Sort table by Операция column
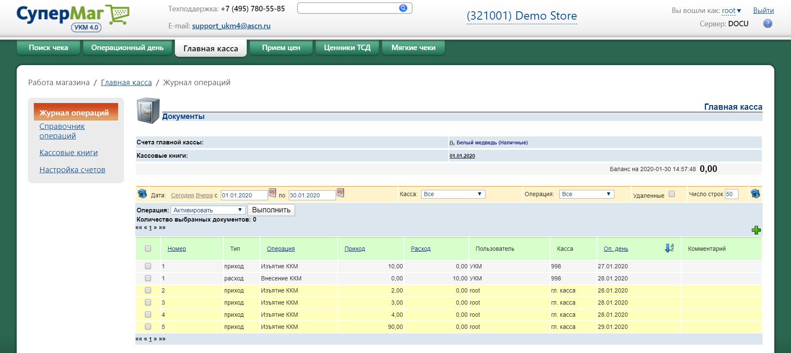The image size is (791, 353). (281, 249)
